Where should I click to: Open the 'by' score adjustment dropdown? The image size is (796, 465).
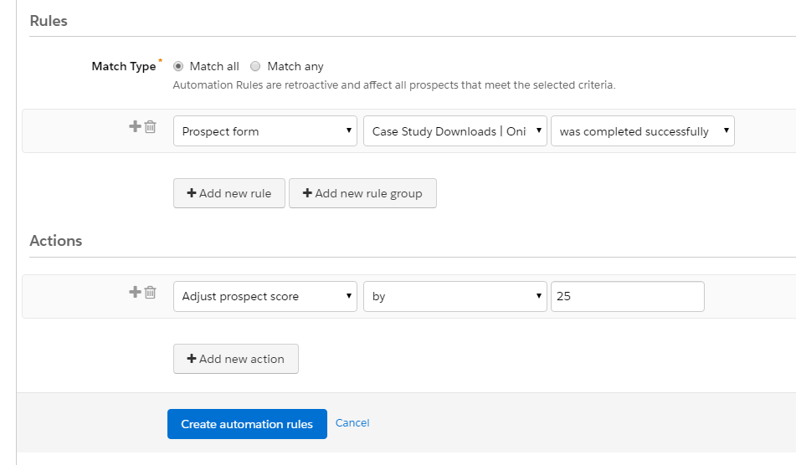click(454, 297)
